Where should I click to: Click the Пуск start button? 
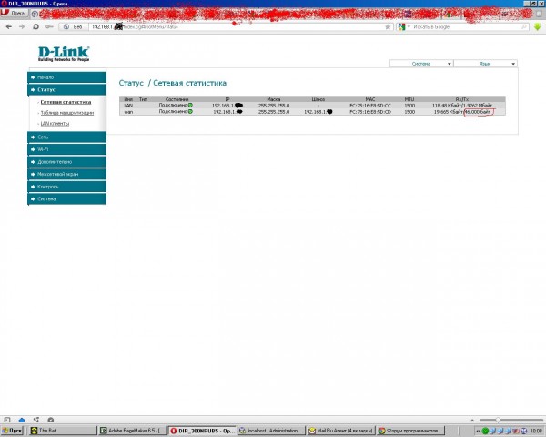(x=13, y=430)
